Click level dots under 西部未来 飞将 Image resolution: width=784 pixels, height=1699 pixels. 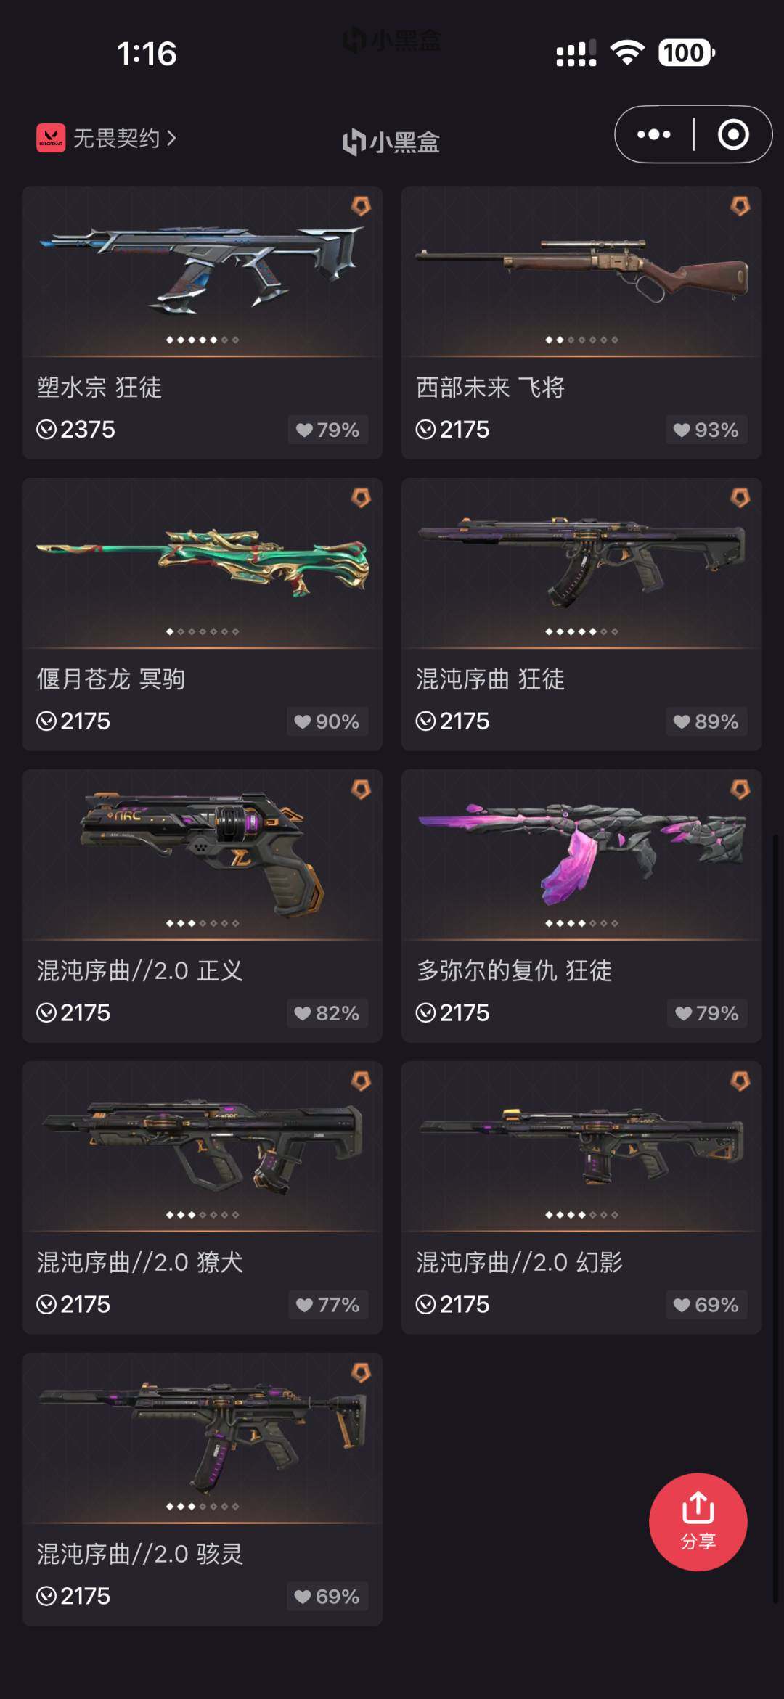[581, 340]
